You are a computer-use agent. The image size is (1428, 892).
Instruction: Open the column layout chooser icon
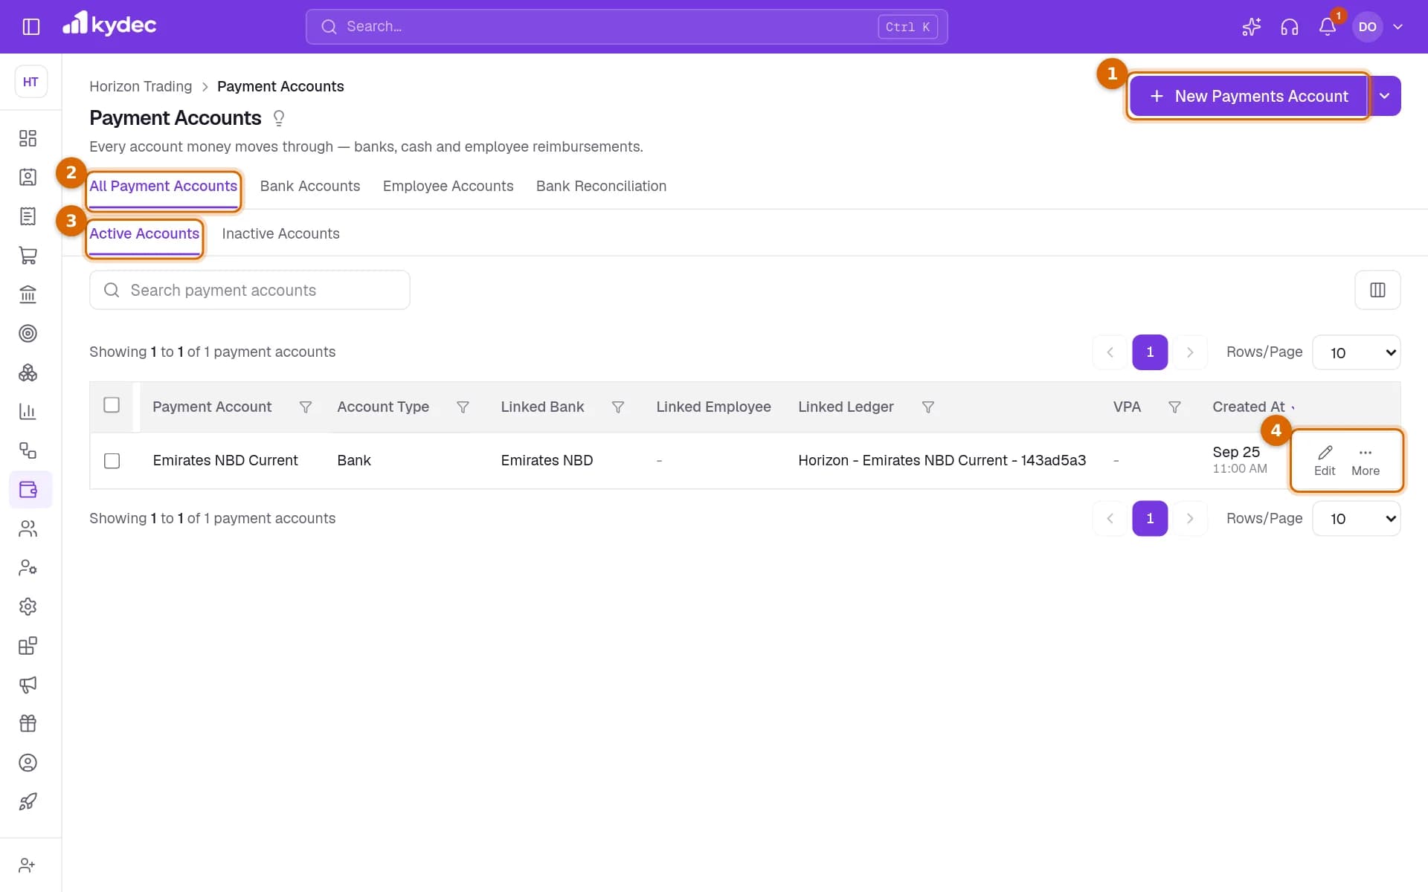click(1377, 290)
